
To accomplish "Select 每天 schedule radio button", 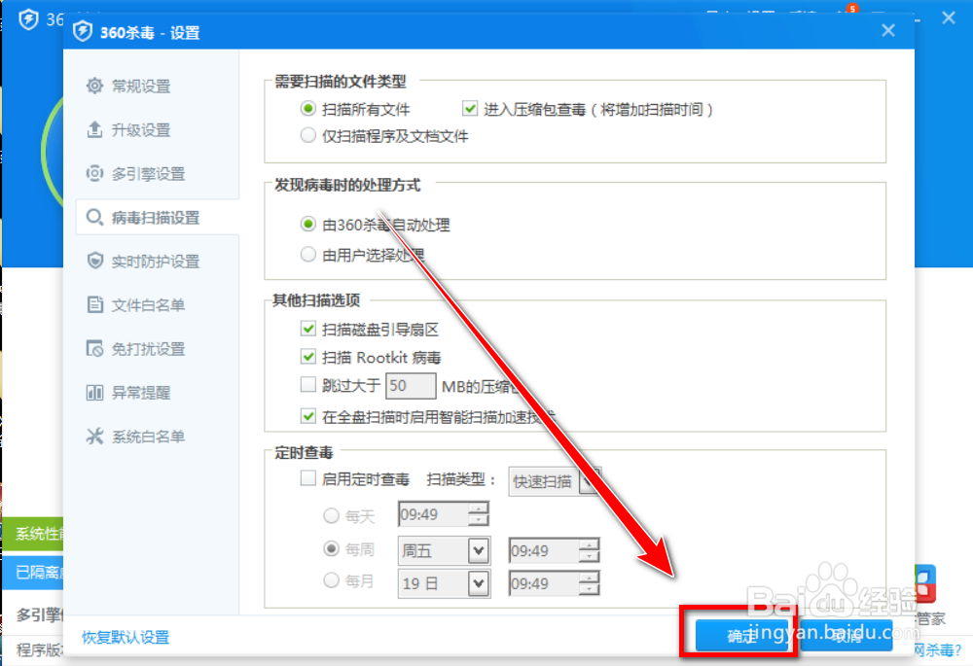I will click(332, 515).
